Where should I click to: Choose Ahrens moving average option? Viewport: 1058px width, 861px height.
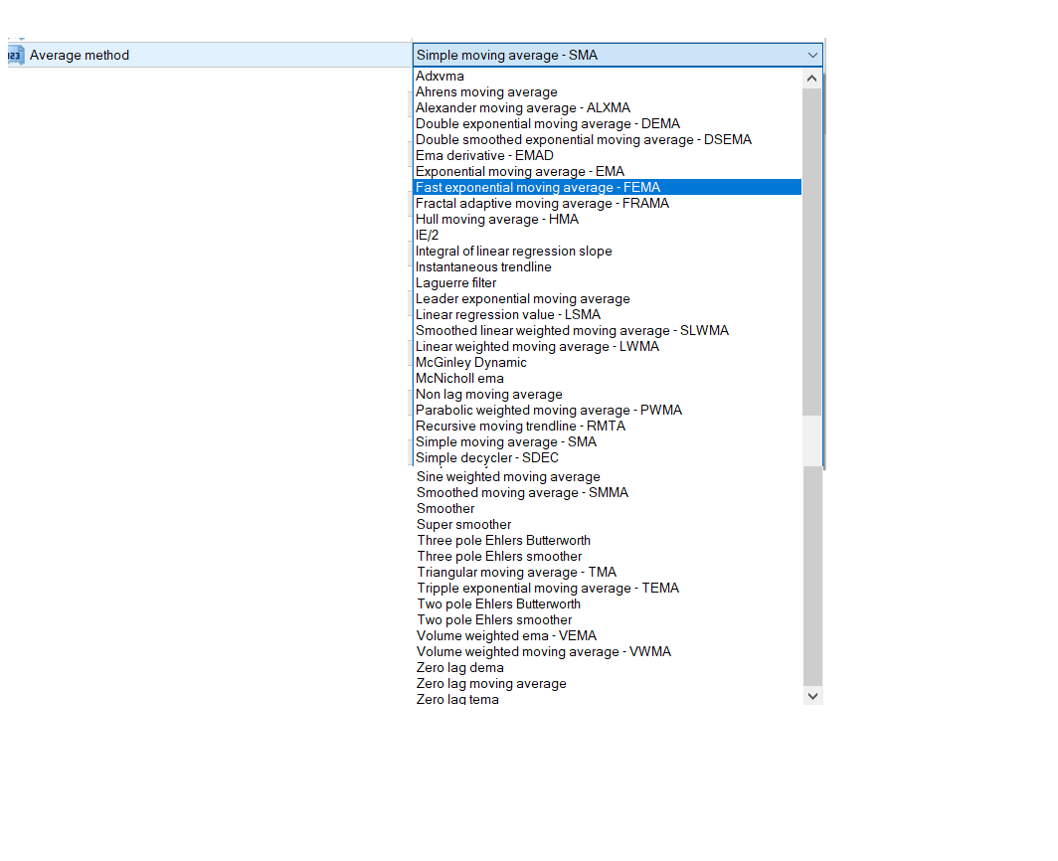point(486,92)
